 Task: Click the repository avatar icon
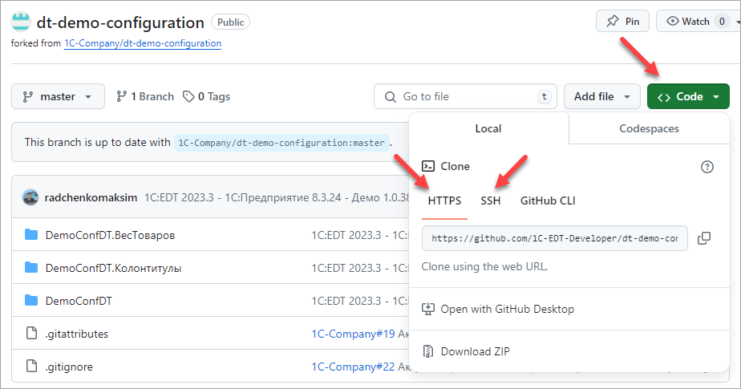(x=21, y=22)
